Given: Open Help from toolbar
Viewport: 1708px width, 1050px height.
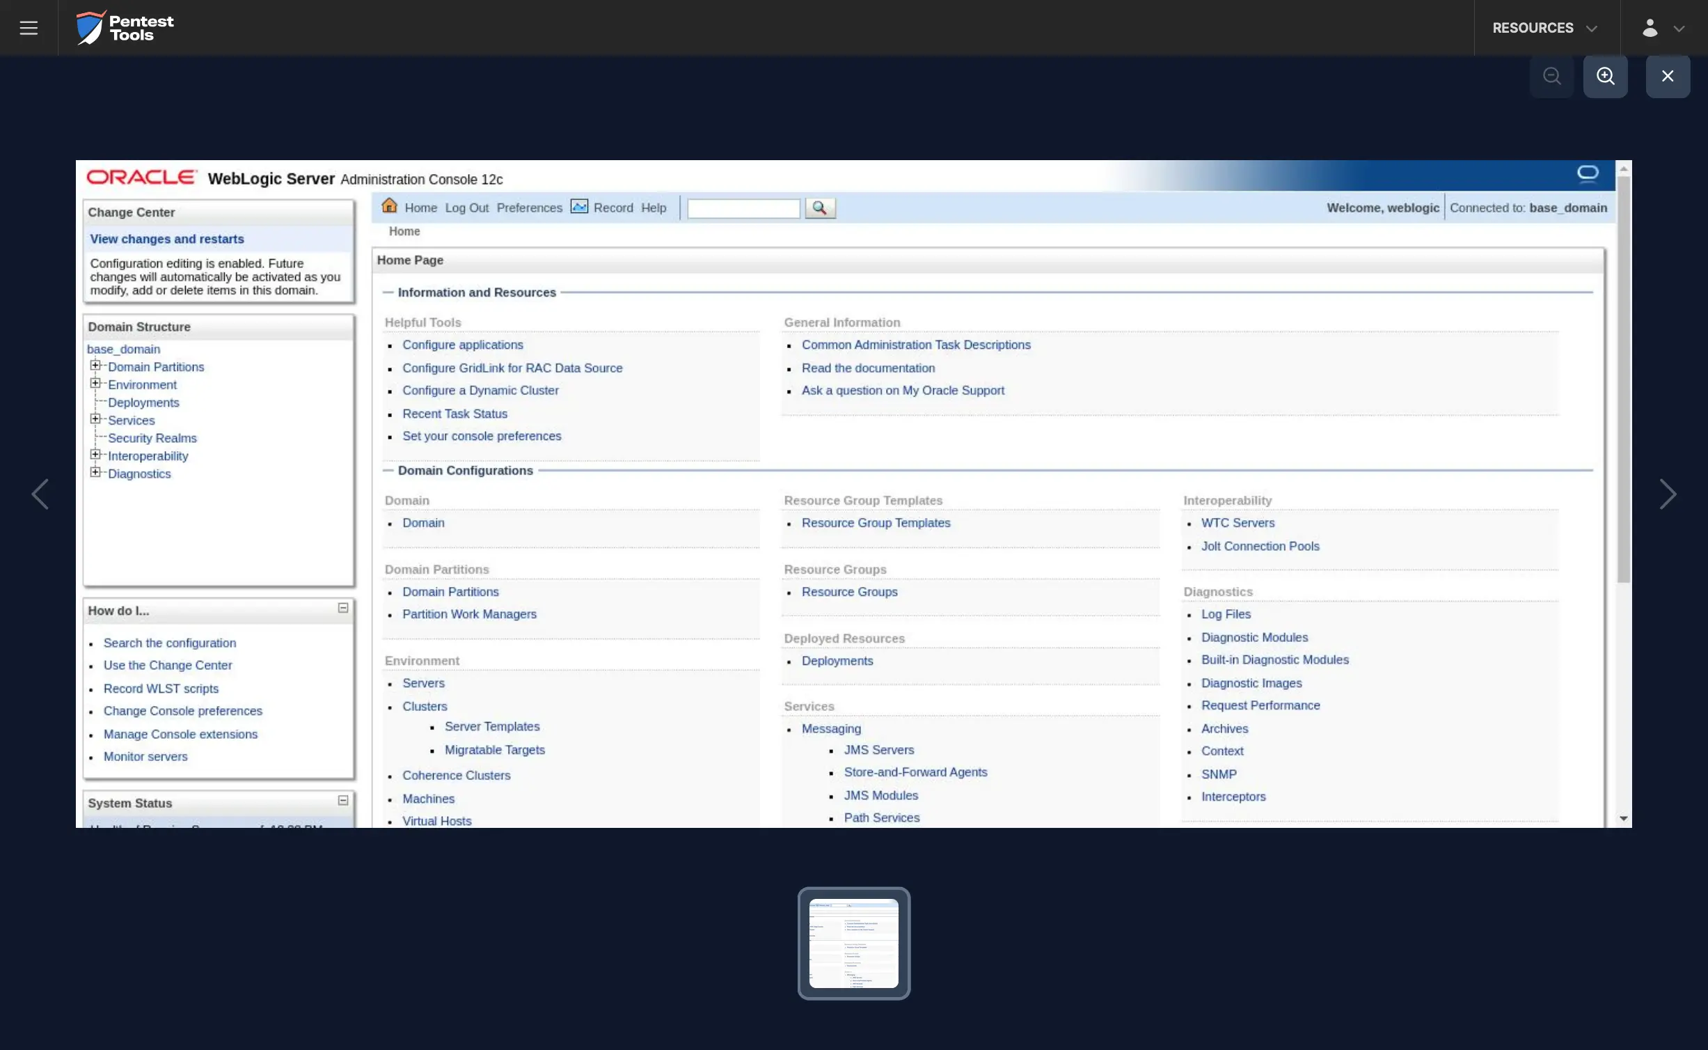Looking at the screenshot, I should click(x=654, y=207).
